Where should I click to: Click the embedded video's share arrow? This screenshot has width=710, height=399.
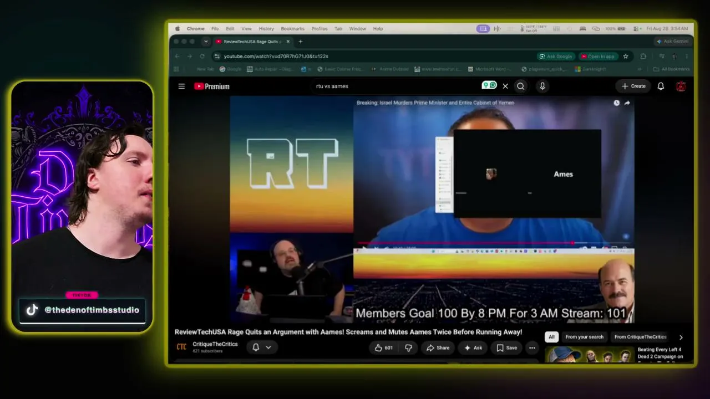(627, 103)
